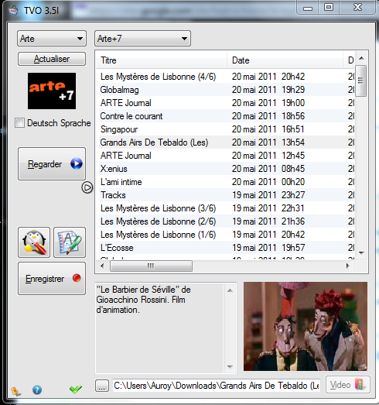
Task: Click the green checkmark icon
Action: coord(76,390)
